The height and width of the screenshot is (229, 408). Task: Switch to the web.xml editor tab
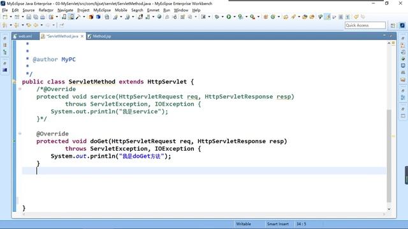(25, 36)
